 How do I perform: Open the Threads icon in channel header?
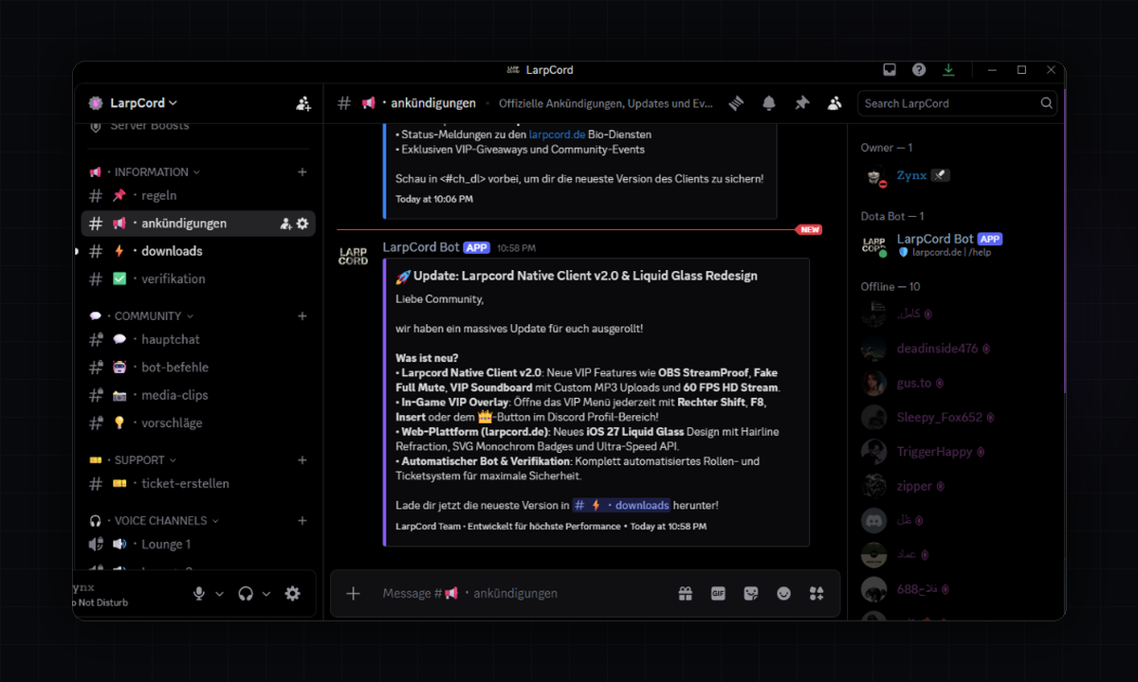[x=736, y=103]
